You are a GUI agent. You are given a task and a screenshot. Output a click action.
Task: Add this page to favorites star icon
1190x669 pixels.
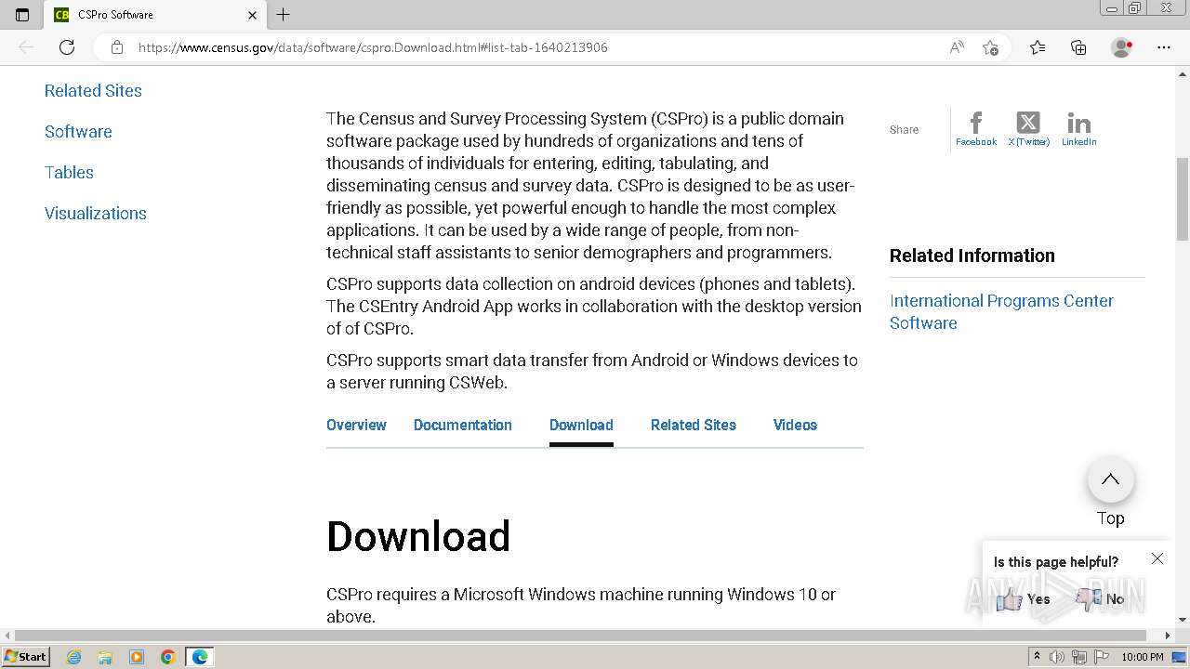click(990, 47)
